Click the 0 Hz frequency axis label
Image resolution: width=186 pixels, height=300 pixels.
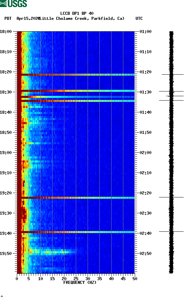click(x=17, y=279)
